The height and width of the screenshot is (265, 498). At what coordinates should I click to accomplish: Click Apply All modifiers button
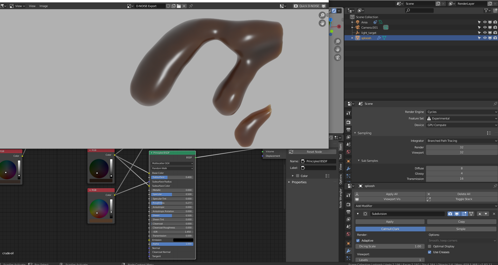pos(390,194)
